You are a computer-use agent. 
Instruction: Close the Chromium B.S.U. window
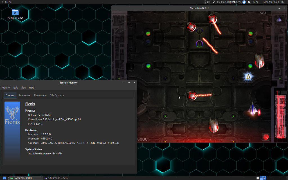(x=285, y=8)
